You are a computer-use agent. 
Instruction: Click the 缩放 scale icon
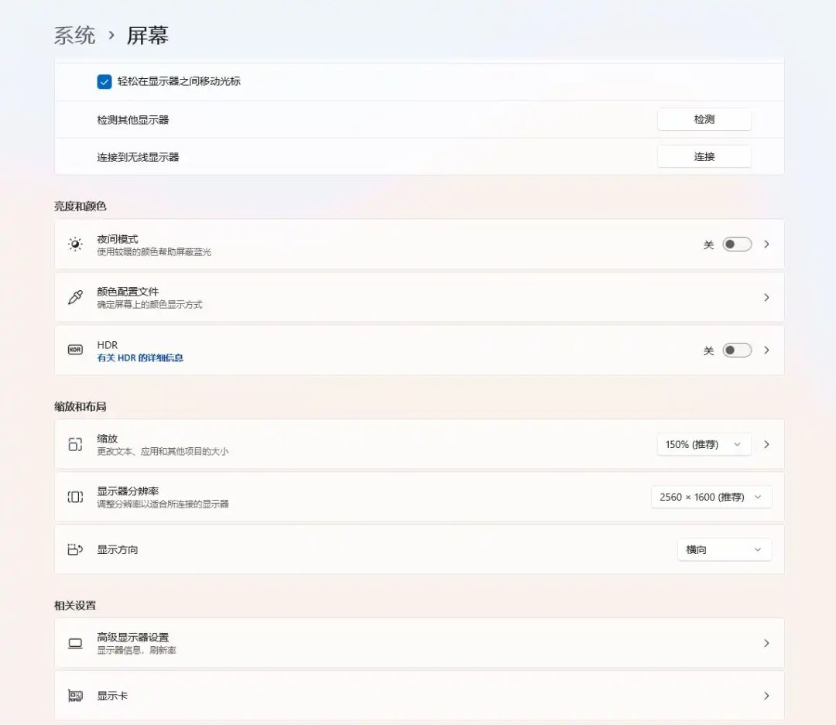click(x=75, y=444)
